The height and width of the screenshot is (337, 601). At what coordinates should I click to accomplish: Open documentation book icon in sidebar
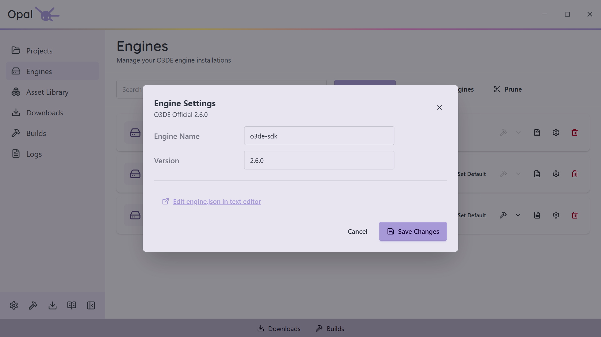click(72, 305)
